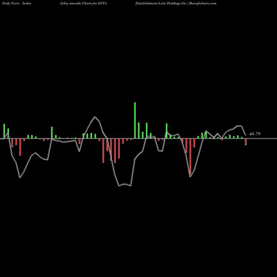Image resolution: width=277 pixels, height=277 pixels.
Task: Click the 'Daily Force Index' title text
Action: (x=17, y=3)
